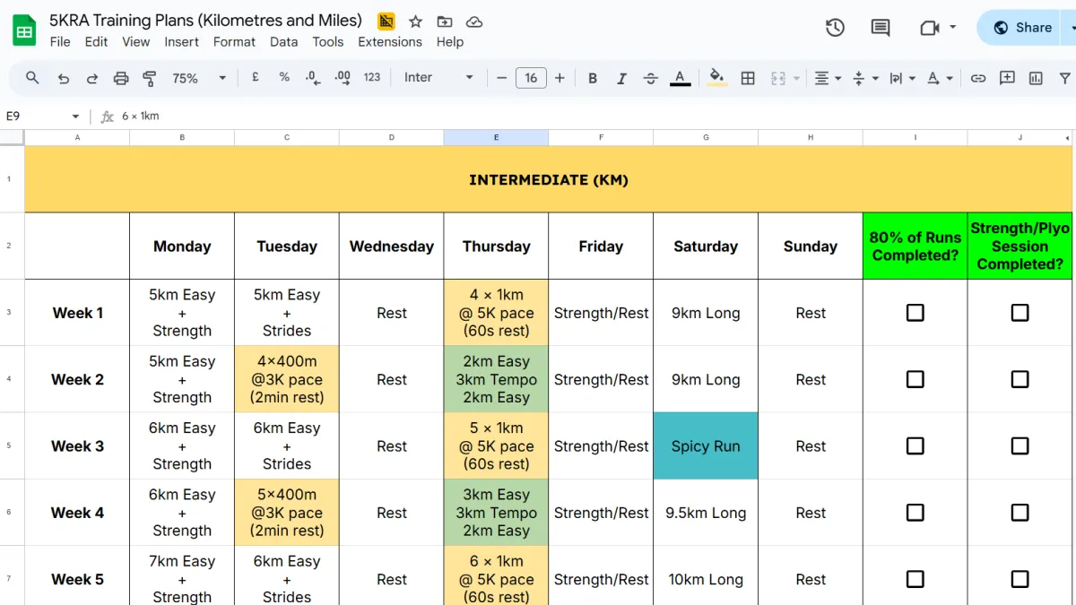1076x605 pixels.
Task: Open the Extensions menu
Action: [x=389, y=42]
